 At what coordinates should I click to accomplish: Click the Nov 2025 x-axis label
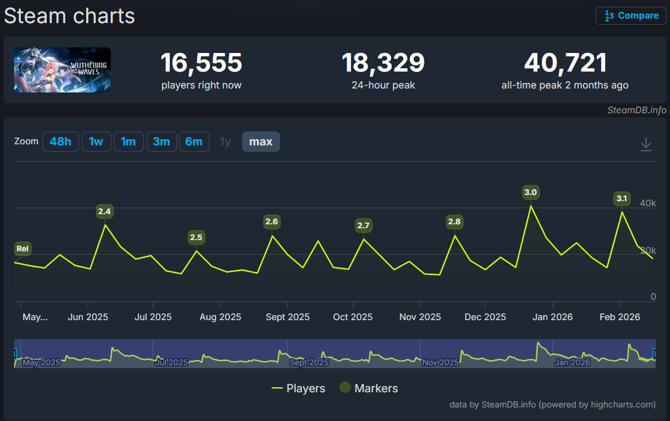pos(420,317)
